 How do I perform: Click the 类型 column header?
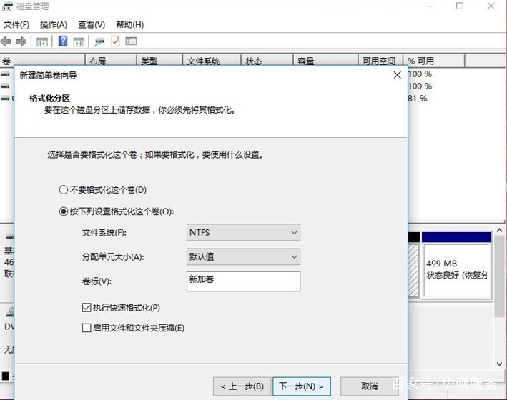159,61
